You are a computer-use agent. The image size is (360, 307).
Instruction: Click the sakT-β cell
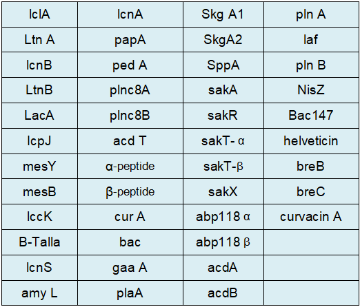[x=223, y=167]
